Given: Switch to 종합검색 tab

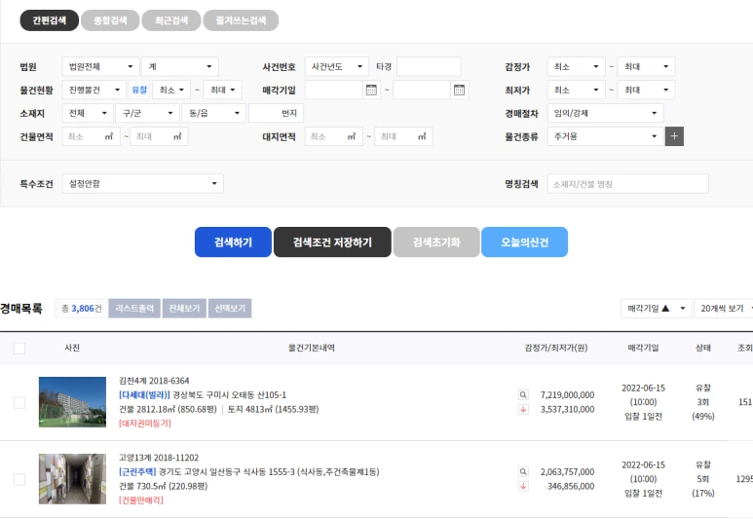Looking at the screenshot, I should coord(110,20).
